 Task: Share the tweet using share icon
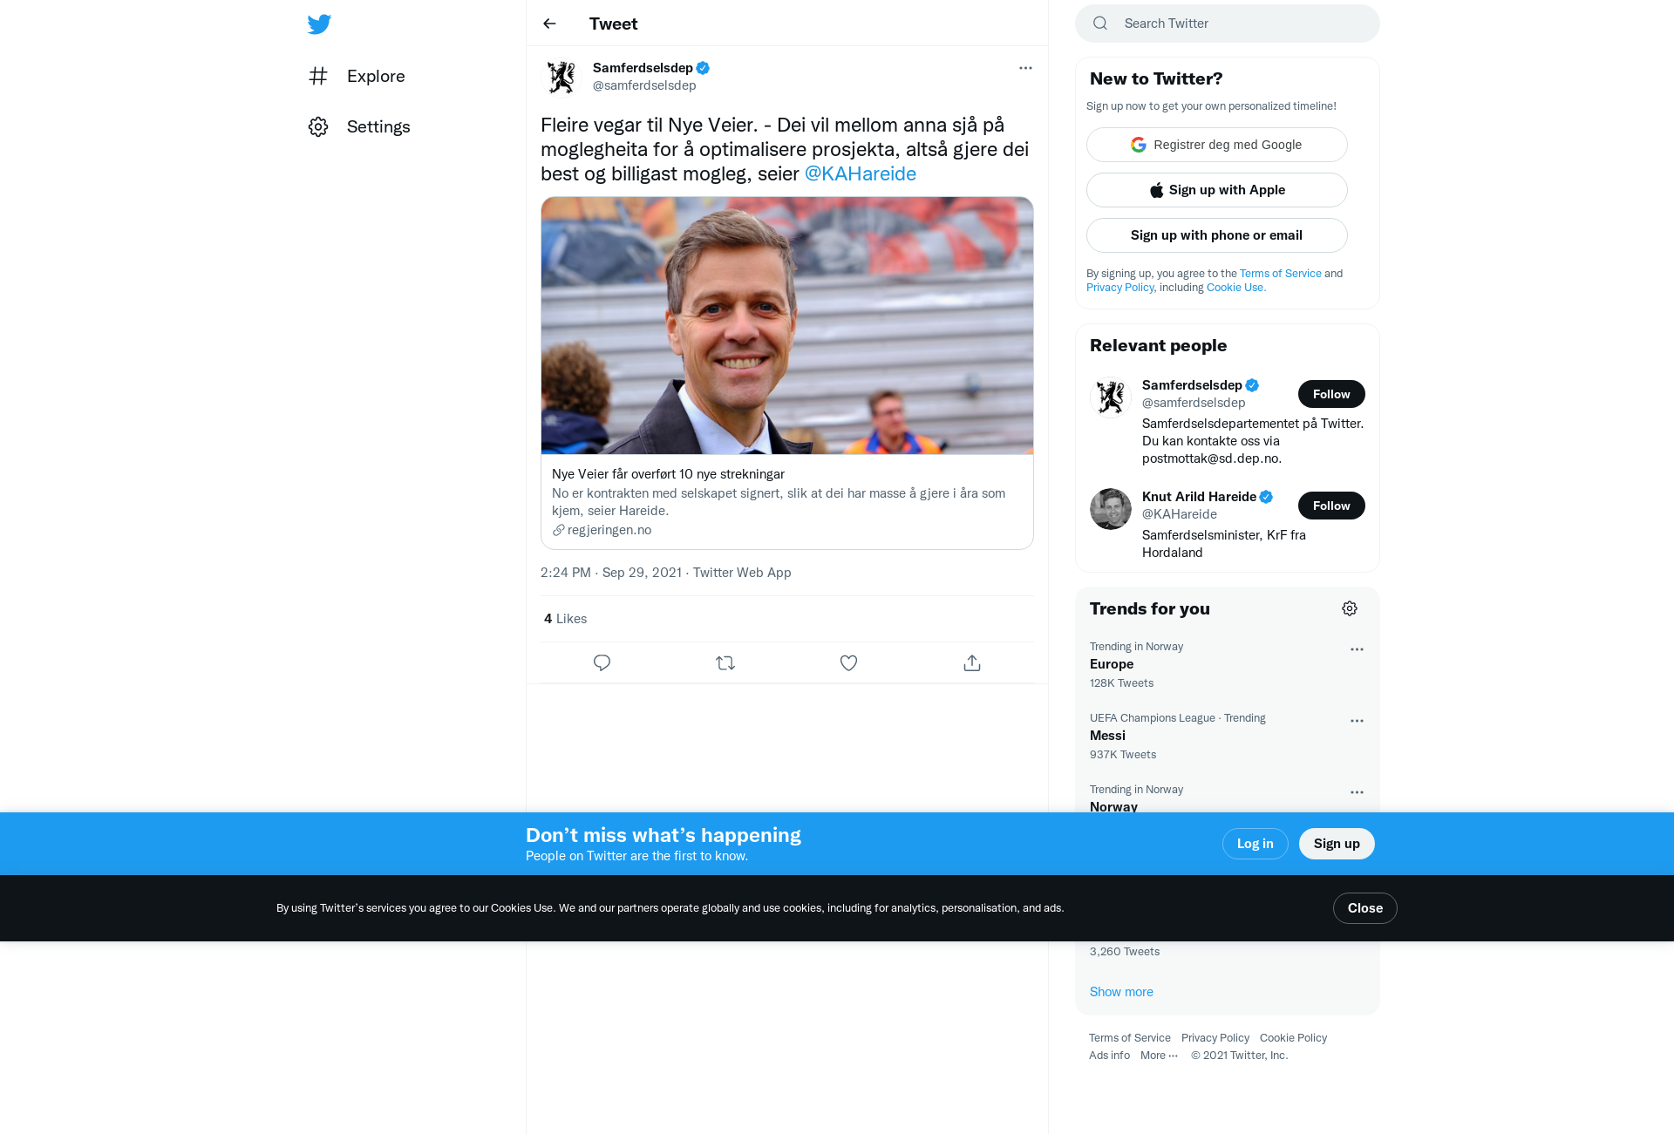(x=972, y=662)
